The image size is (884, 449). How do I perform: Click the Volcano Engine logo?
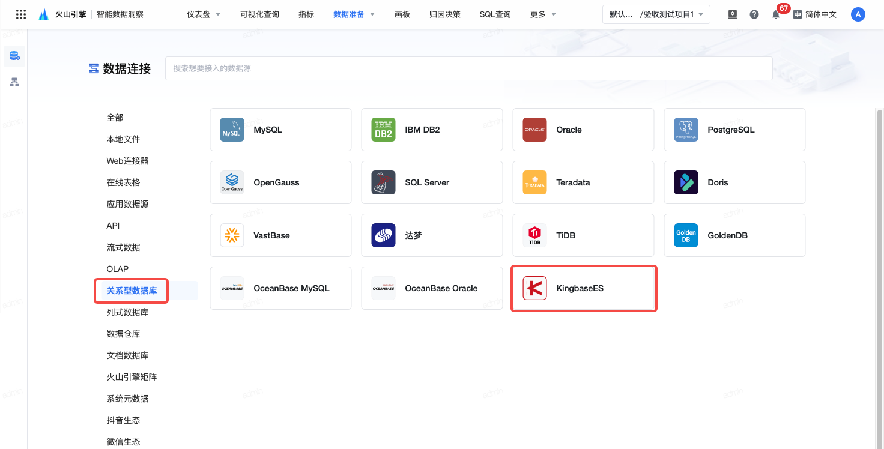click(43, 14)
